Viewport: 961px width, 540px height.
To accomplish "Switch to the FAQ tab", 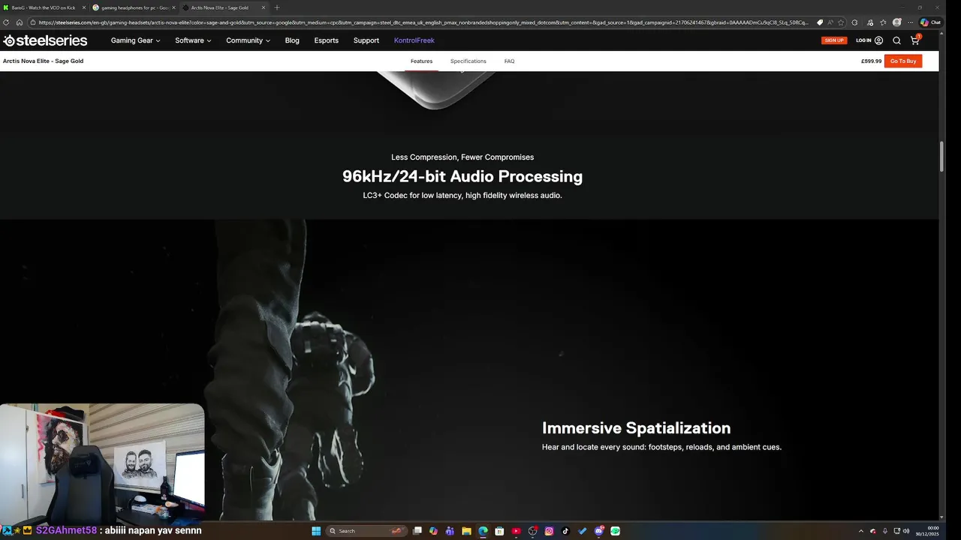I will (x=509, y=61).
